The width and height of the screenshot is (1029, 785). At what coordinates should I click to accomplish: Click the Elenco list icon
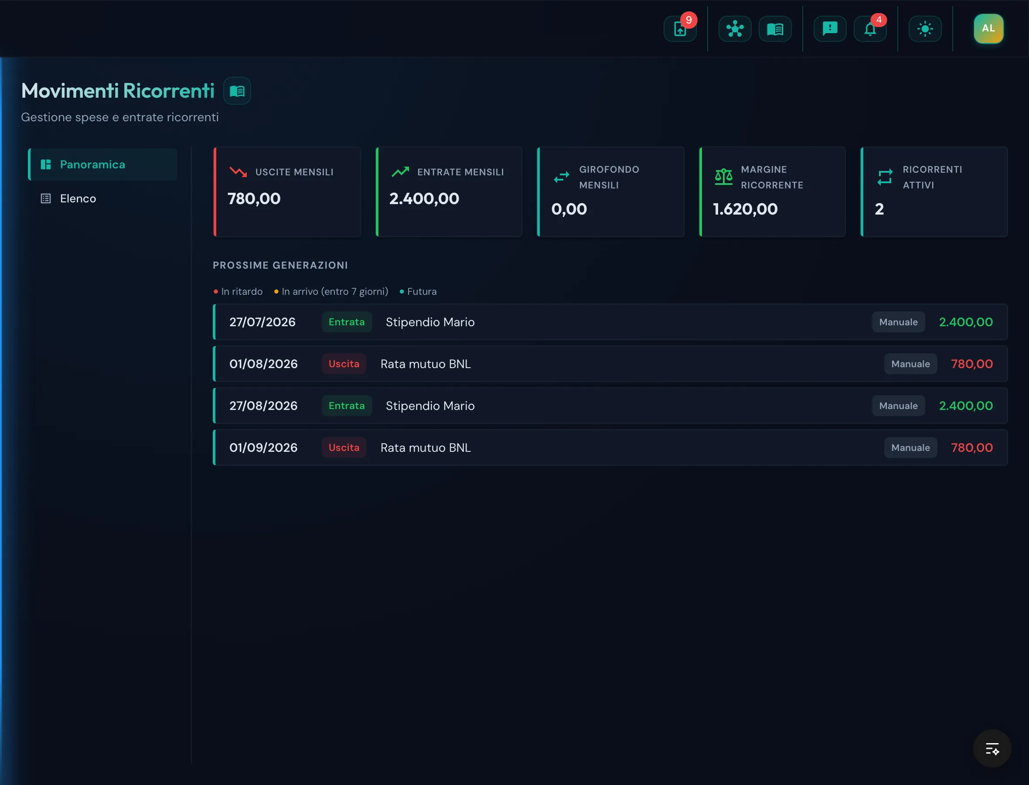click(46, 198)
